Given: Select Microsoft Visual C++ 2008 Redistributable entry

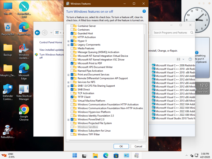Looking at the screenshot, I should coord(173,66).
